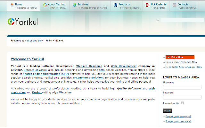The width and height of the screenshot is (205, 128).
Task: Click 'Contact Yarikul' subtitle text
Action: (187, 8)
